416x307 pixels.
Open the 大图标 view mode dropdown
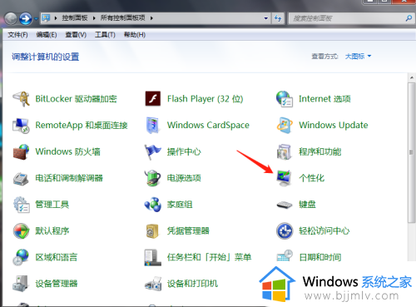[358, 57]
